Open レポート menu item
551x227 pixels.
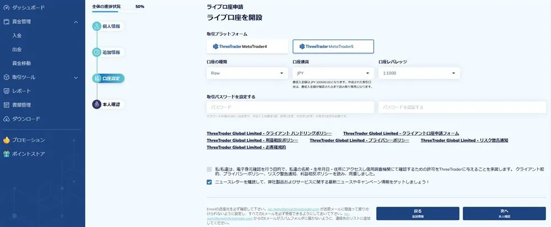tap(21, 91)
